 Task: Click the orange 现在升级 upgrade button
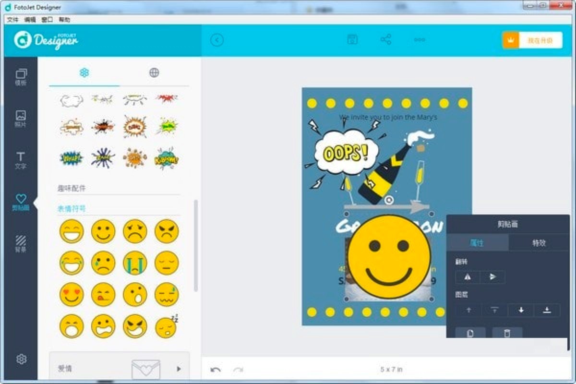[x=533, y=40]
